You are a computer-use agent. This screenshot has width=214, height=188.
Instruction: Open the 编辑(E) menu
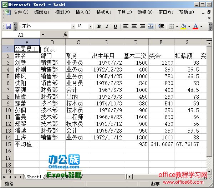42,12
